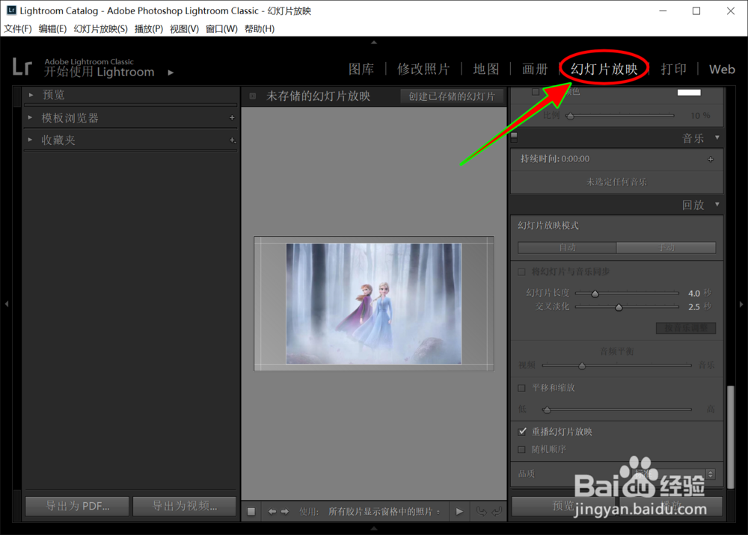Adjust slide length slider
Viewport: 748px width, 535px height.
click(x=595, y=294)
